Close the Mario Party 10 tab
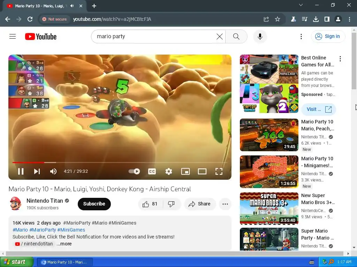The image size is (357, 267). [81, 6]
